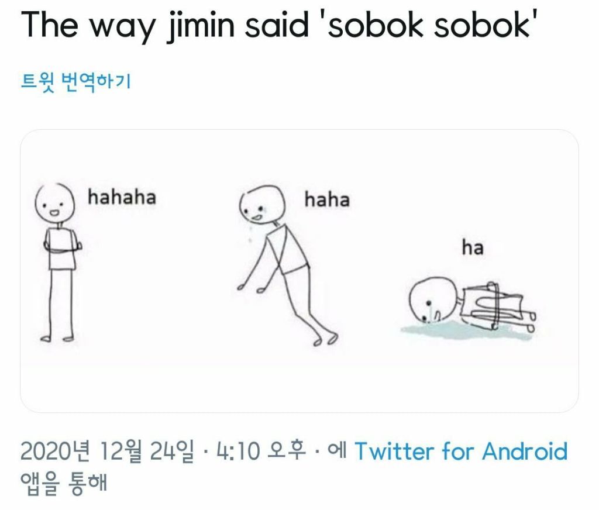Select the word 'jimin' in the tweet

point(200,25)
